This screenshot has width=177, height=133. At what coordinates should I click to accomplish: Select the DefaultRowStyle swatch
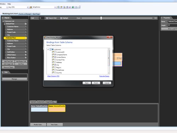point(39,109)
